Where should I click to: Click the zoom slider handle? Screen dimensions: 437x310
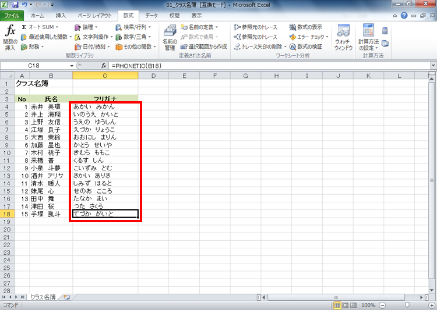(x=407, y=305)
